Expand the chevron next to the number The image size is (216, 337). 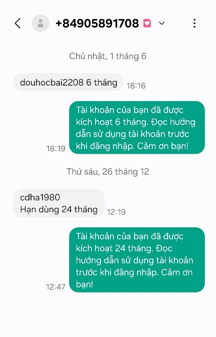[x=161, y=23]
